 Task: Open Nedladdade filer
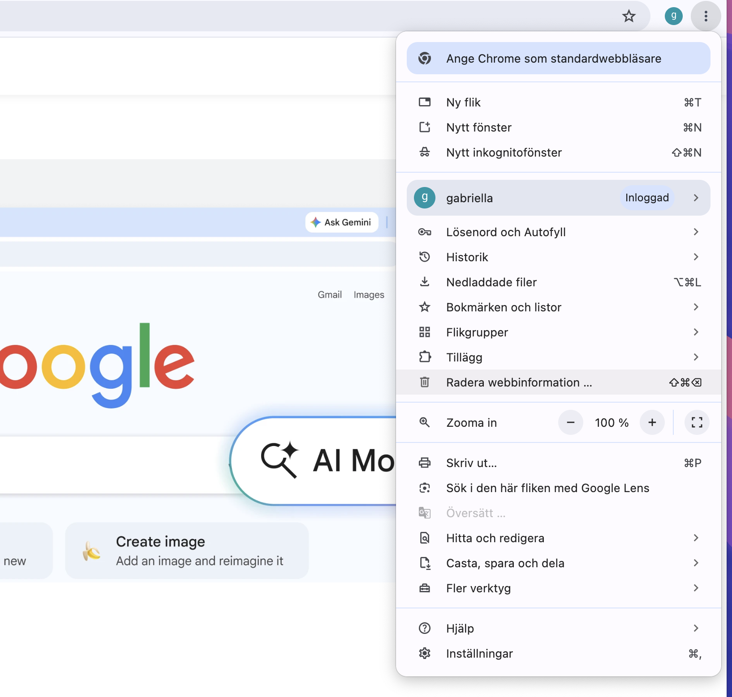[559, 282]
